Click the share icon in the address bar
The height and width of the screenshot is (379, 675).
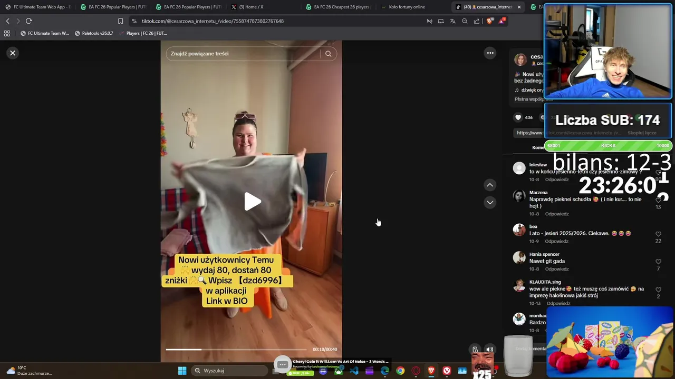pyautogui.click(x=477, y=21)
